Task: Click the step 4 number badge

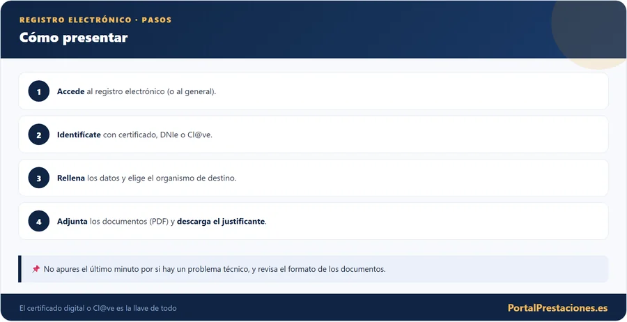Action: 39,221
